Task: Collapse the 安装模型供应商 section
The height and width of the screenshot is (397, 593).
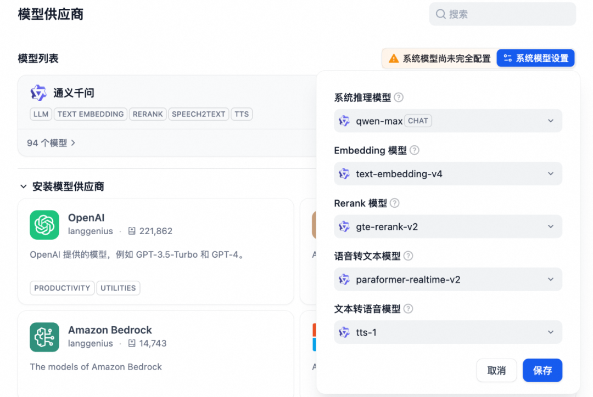Action: tap(23, 186)
